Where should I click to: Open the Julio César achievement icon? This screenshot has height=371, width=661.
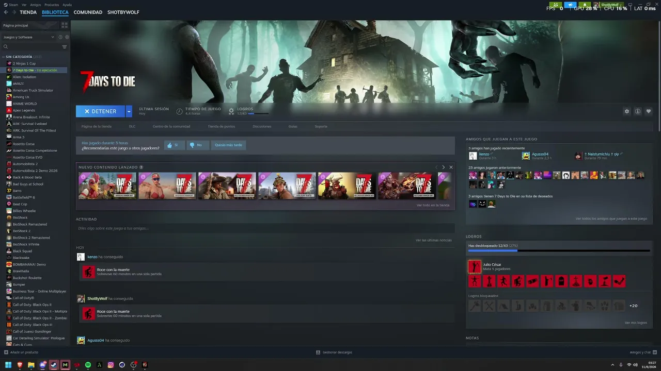pyautogui.click(x=474, y=266)
